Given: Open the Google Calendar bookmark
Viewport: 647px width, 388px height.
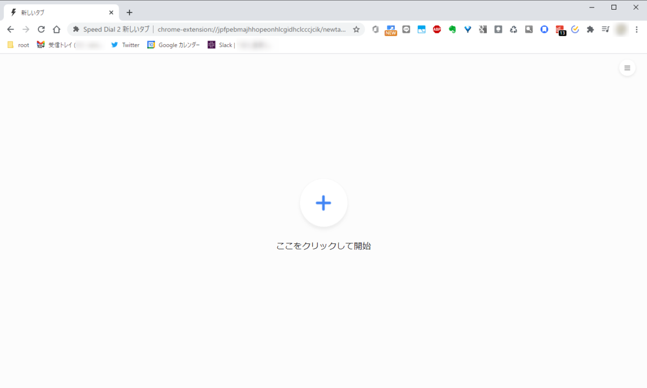Looking at the screenshot, I should [173, 45].
